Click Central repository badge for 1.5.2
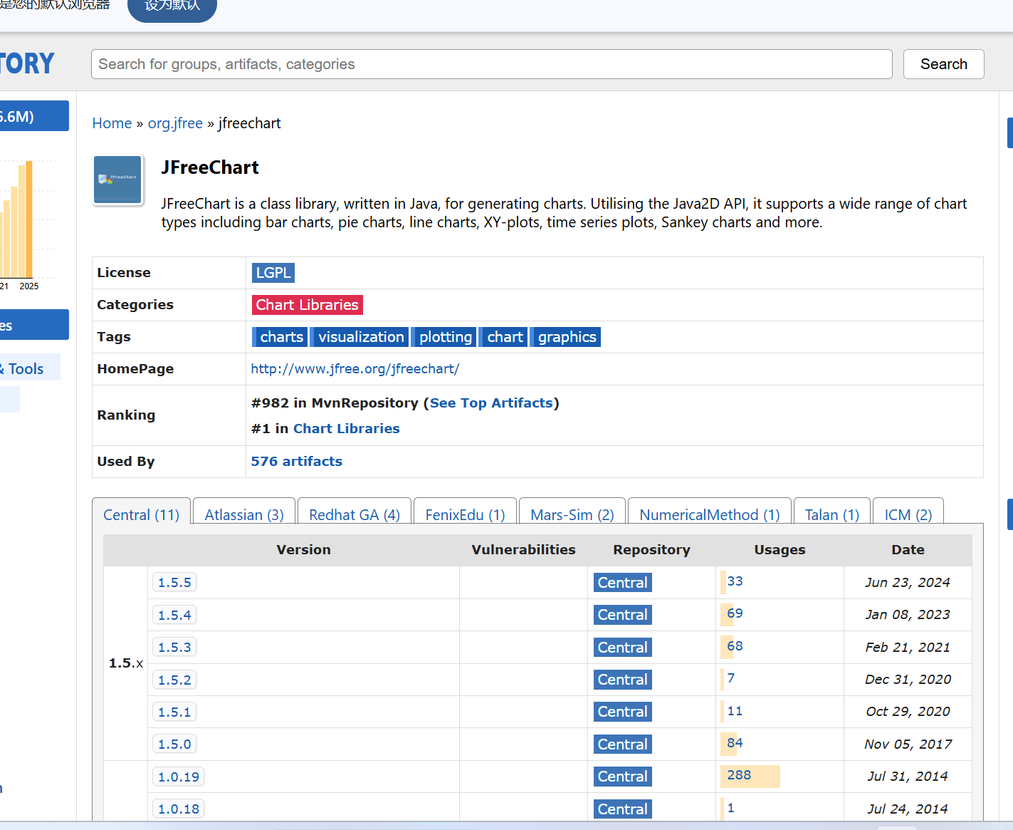1013x830 pixels. pyautogui.click(x=623, y=680)
